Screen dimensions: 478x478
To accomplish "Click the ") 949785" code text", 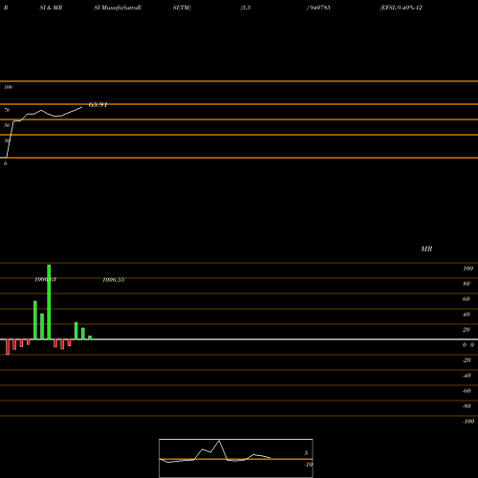I will point(318,8).
